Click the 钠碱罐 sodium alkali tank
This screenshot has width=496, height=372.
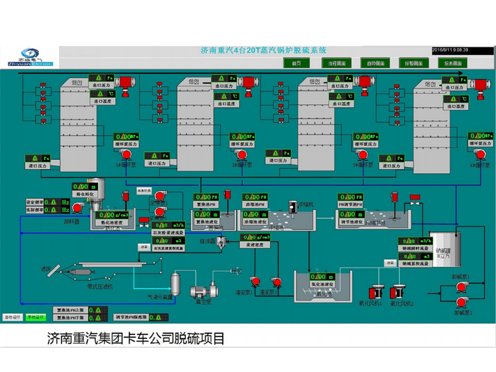pos(444,250)
